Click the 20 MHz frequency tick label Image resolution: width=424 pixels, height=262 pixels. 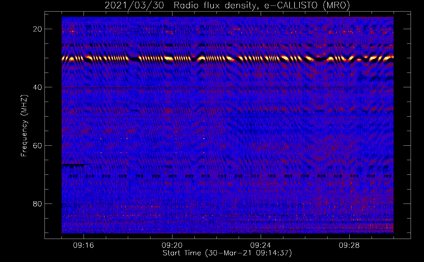click(x=37, y=29)
